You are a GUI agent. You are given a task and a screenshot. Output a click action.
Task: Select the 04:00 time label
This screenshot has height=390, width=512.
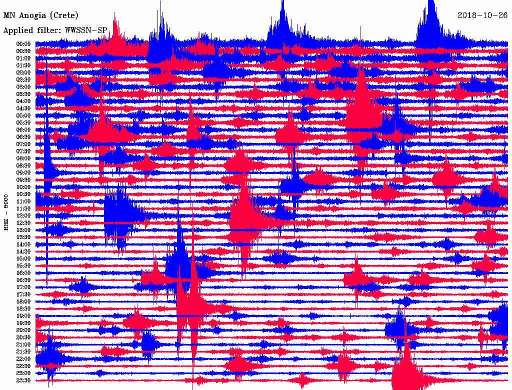23,101
